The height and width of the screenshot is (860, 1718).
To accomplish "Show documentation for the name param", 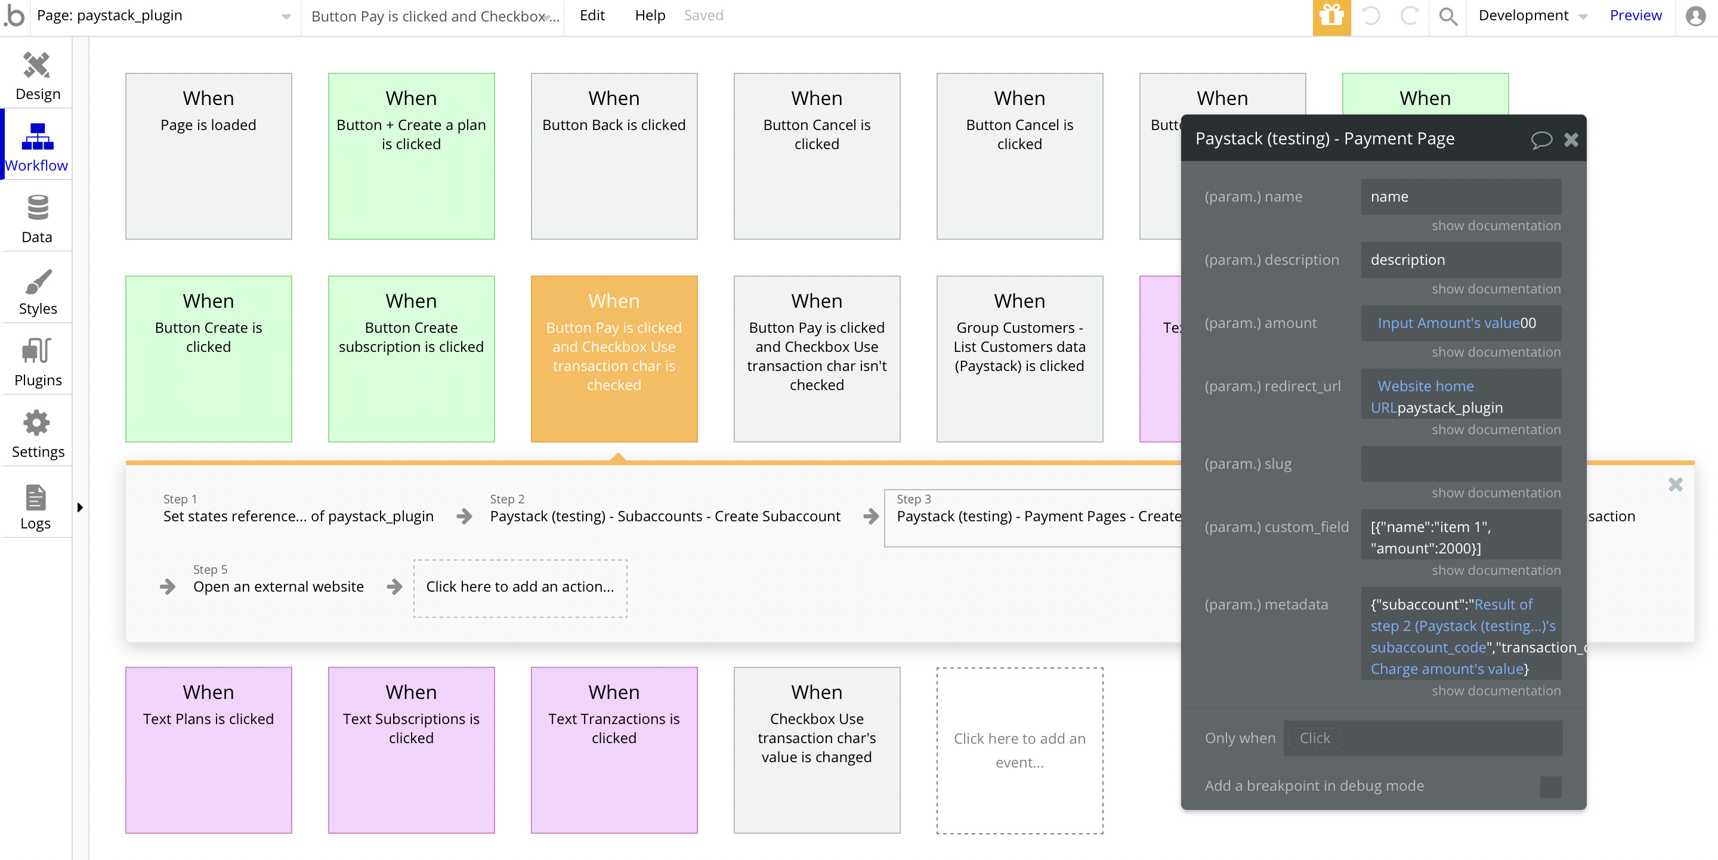I will (1496, 225).
